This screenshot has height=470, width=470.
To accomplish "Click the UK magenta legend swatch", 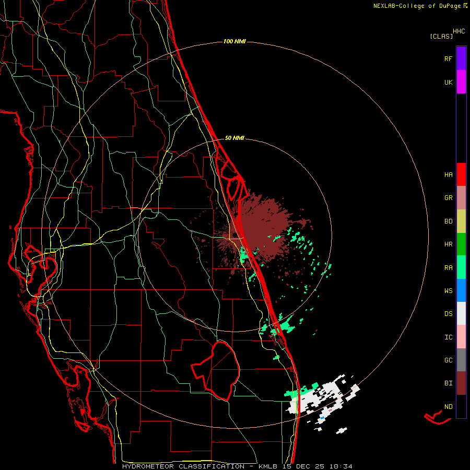I will click(x=461, y=82).
